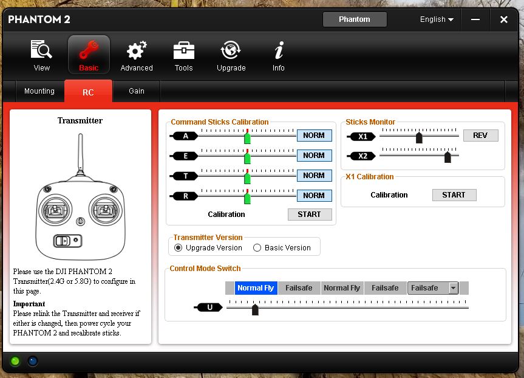Click the second gray Normal Fly segment

point(342,288)
